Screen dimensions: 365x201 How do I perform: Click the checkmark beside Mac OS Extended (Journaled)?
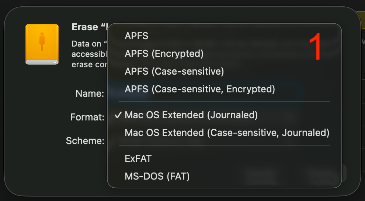click(118, 115)
